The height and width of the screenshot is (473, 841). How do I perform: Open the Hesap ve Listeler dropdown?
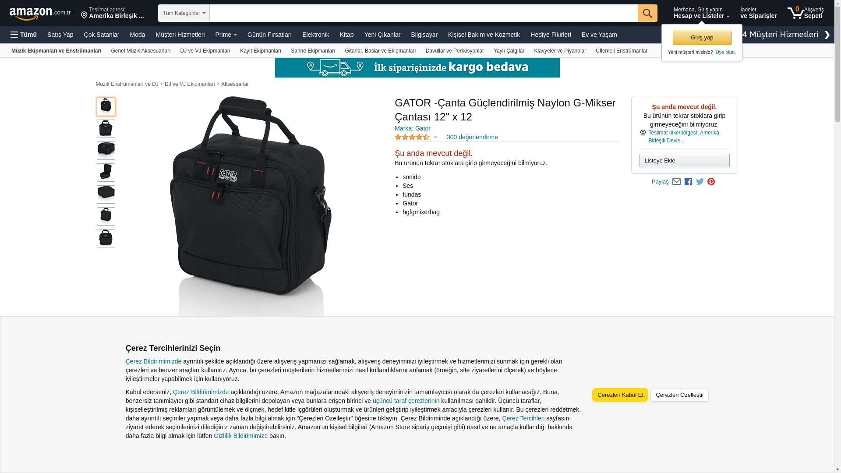701,13
